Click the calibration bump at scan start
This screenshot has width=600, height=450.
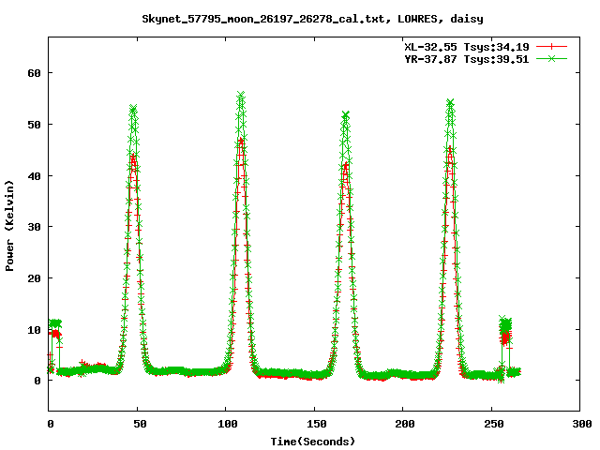click(x=54, y=325)
